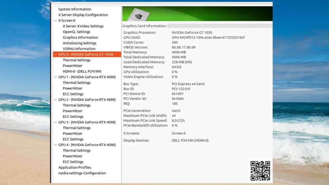The width and height of the screenshot is (329, 185).
Task: Collapse the GPU 4 RTX 4090 node
Action: click(55, 145)
